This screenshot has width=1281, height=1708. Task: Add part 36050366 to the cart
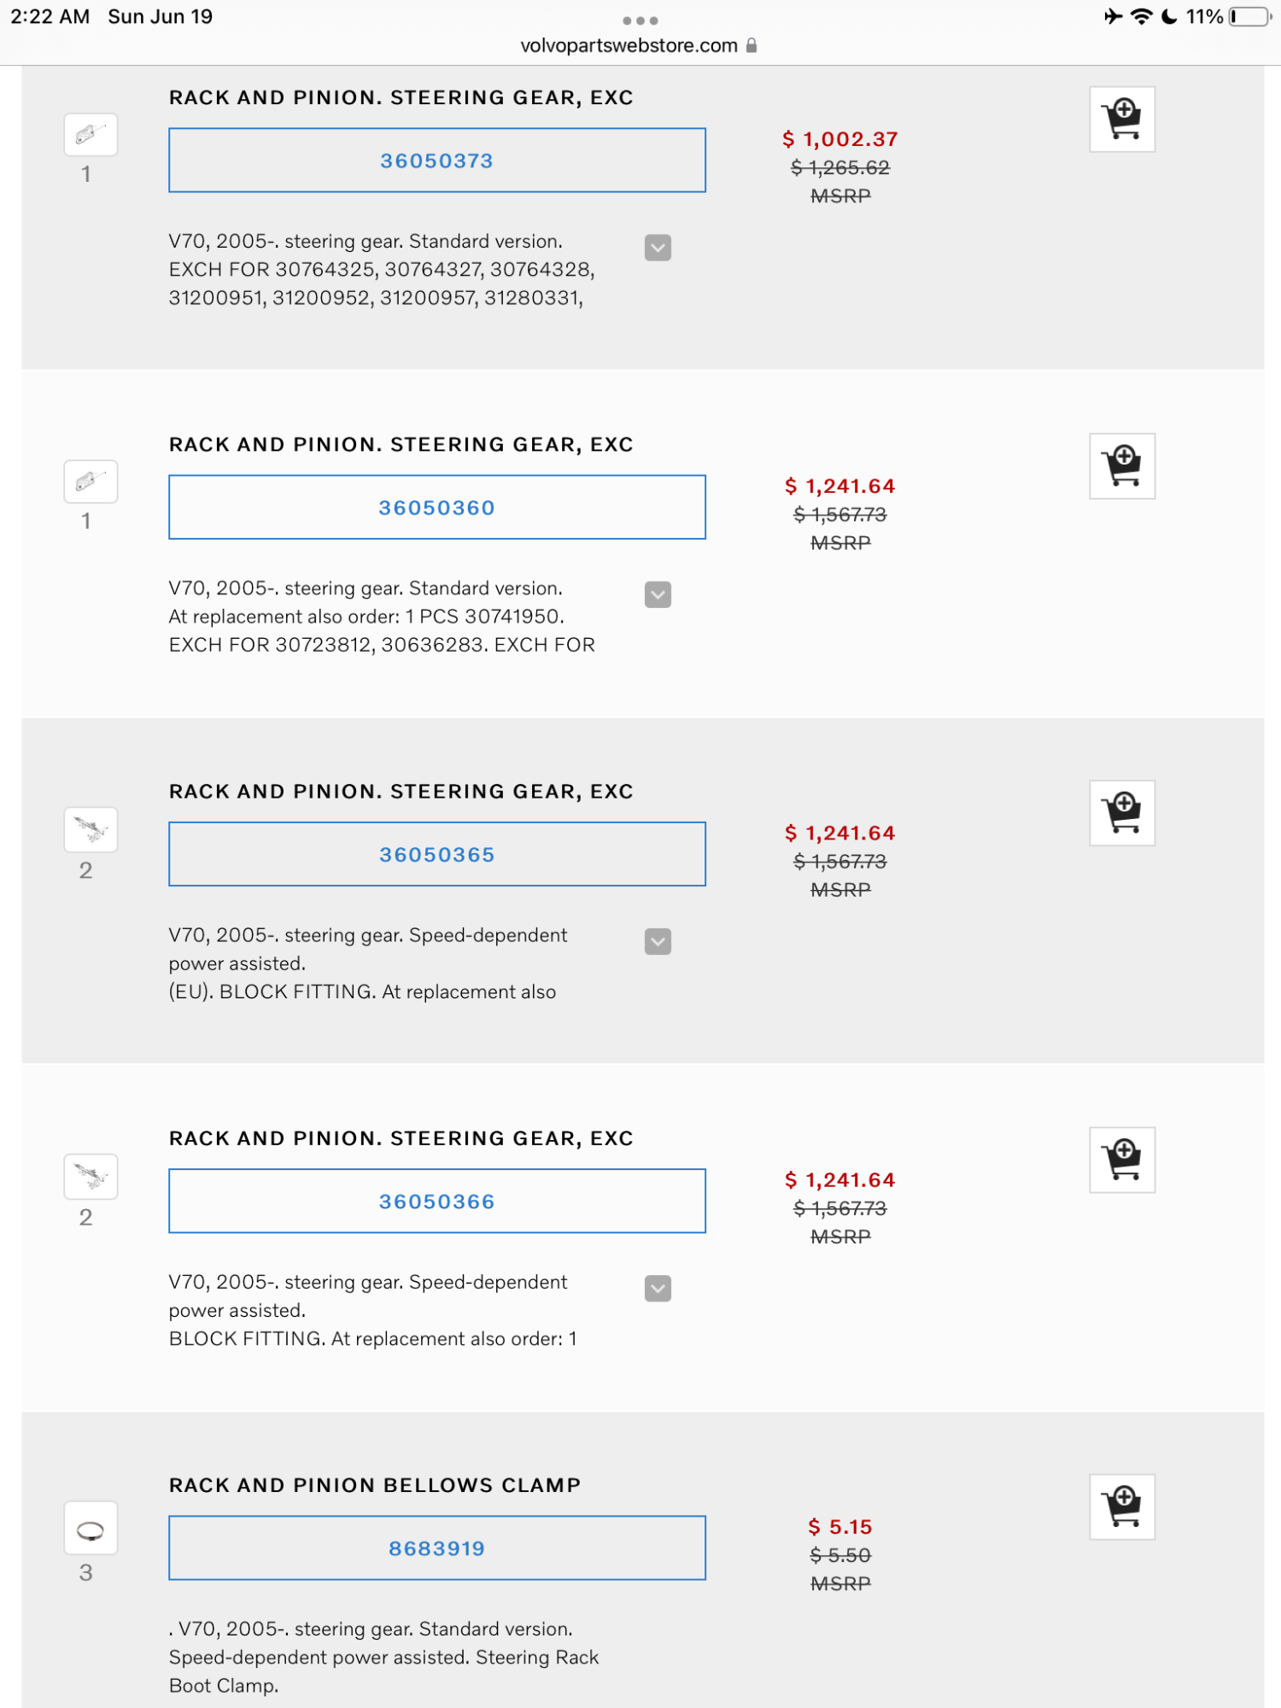pos(1121,1159)
